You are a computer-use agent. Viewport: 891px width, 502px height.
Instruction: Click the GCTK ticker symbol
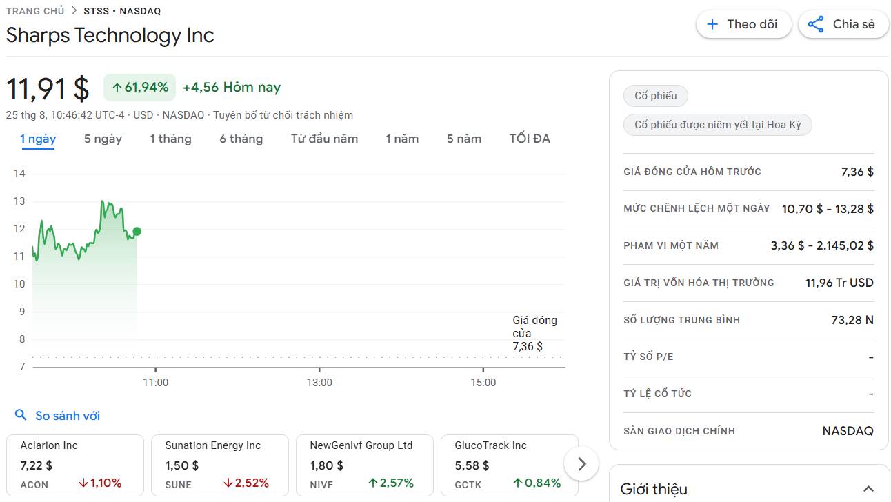click(468, 485)
